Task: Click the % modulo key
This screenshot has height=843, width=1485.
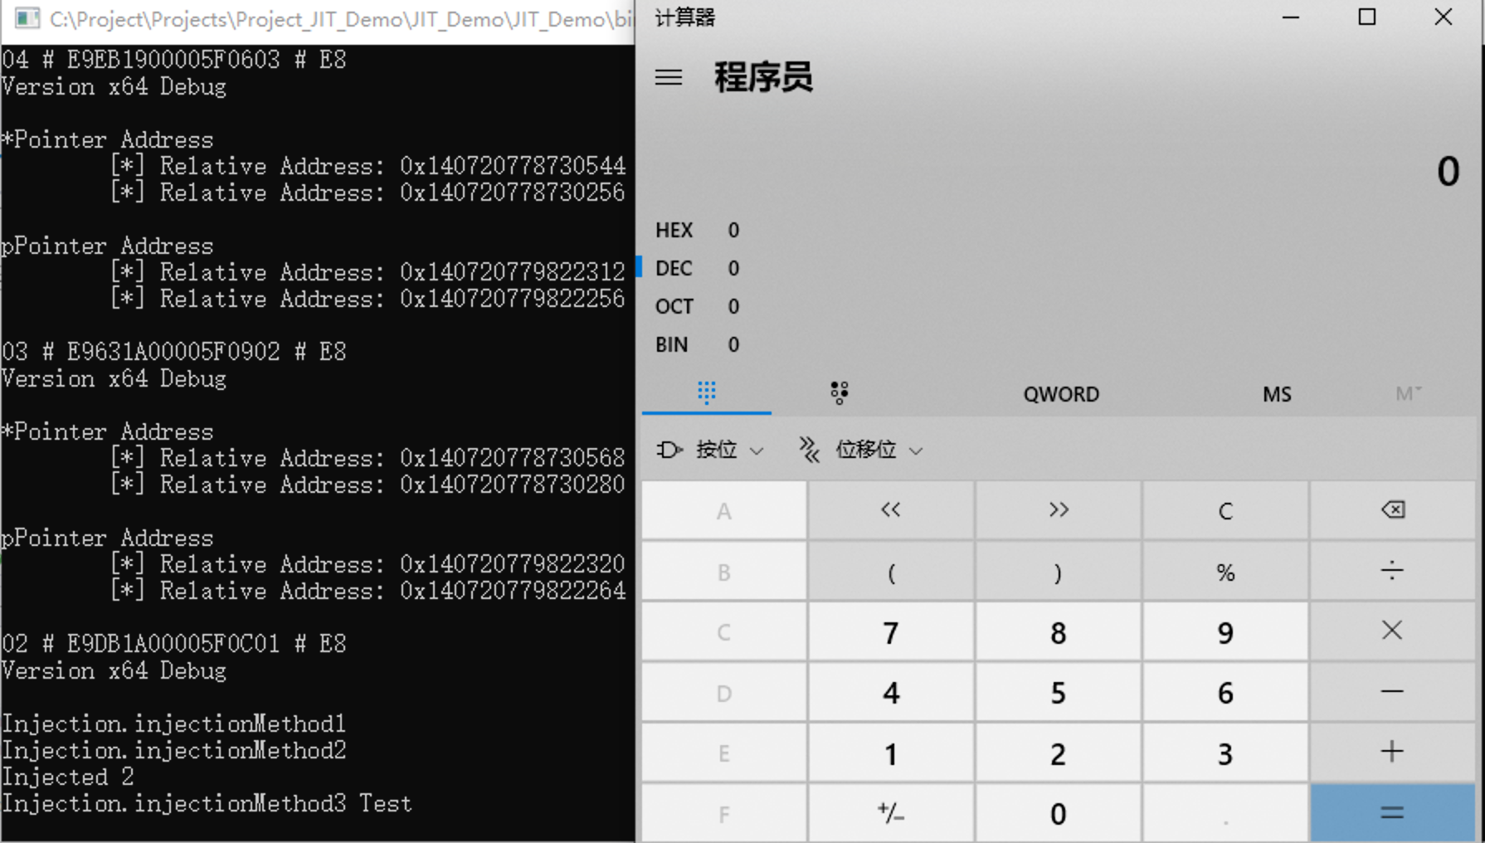Action: coord(1225,572)
